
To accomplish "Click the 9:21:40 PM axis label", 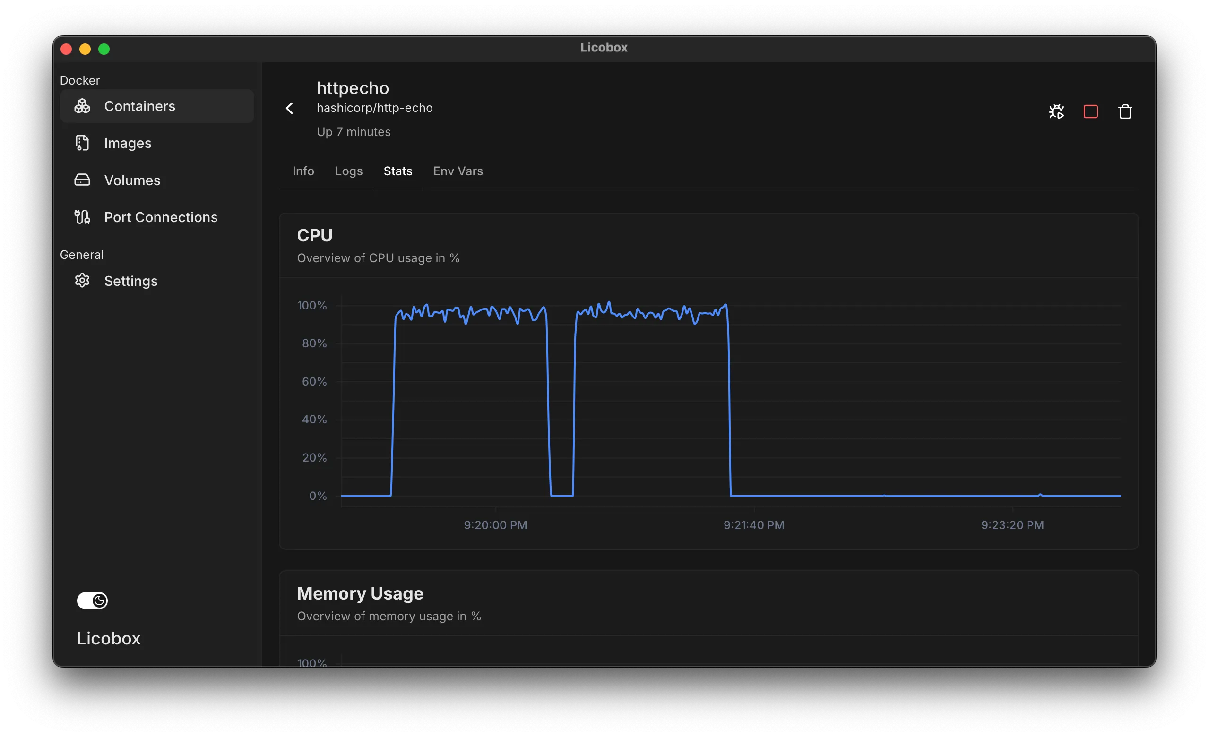I will pyautogui.click(x=753, y=525).
